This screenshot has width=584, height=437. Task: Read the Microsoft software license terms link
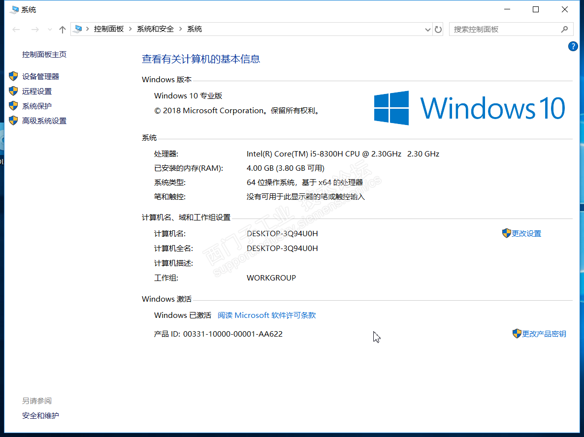click(267, 315)
